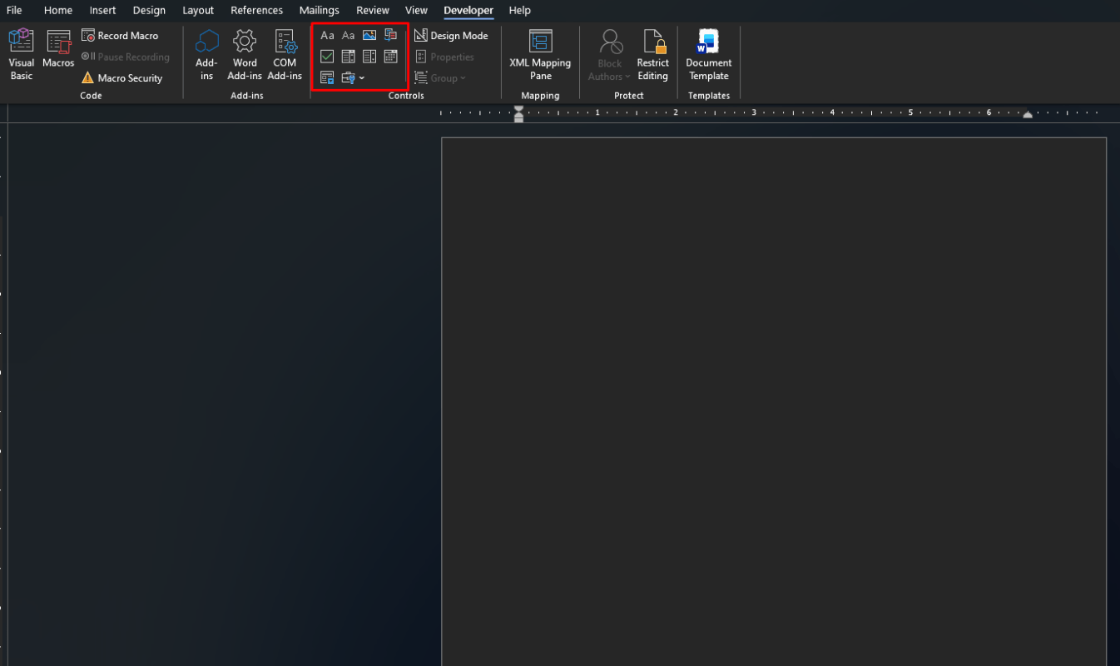Insert Rich Text content control (bold Aa)
The width and height of the screenshot is (1120, 666).
(327, 36)
